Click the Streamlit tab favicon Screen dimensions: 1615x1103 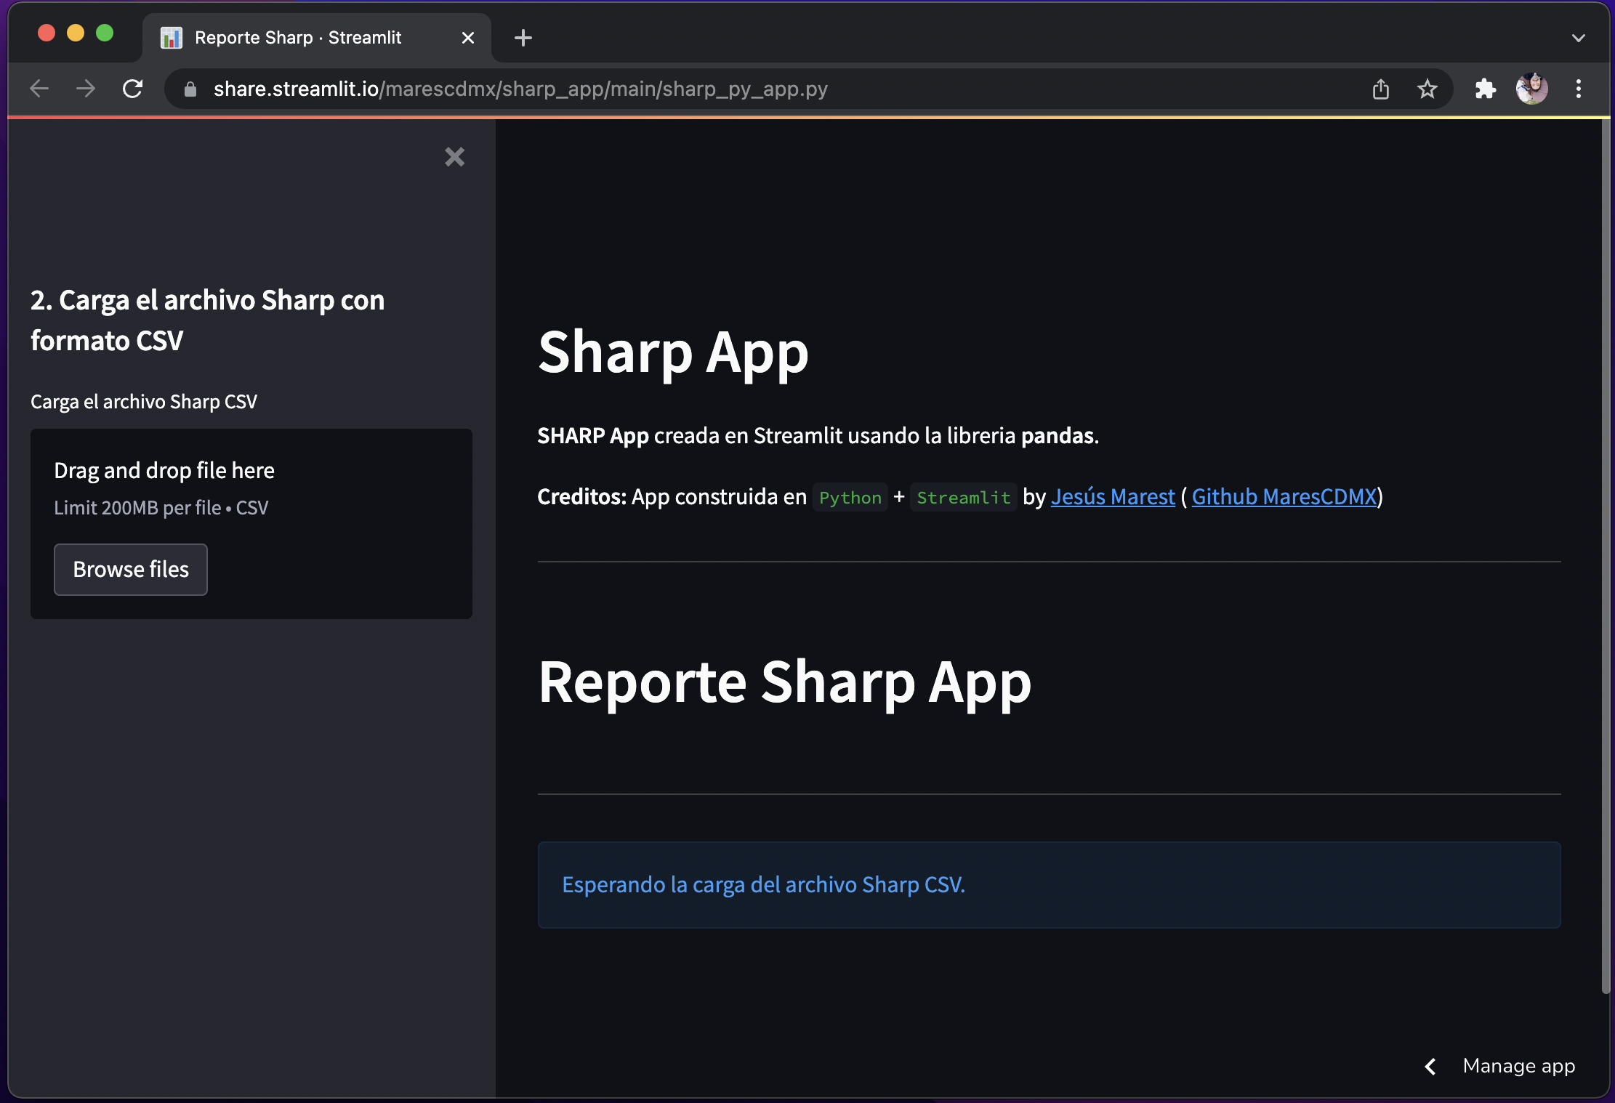(171, 38)
